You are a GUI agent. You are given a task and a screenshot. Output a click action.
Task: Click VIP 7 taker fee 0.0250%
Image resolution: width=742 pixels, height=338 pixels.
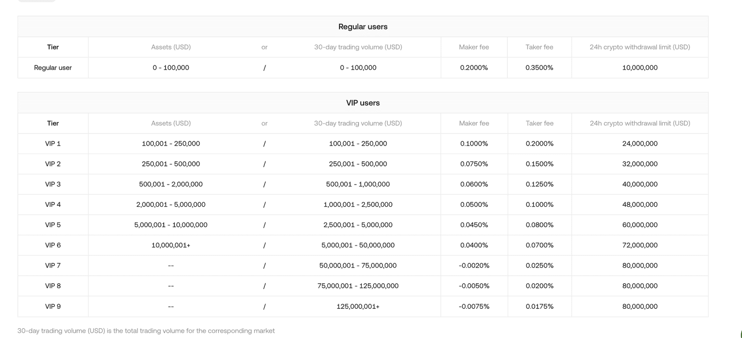539,266
